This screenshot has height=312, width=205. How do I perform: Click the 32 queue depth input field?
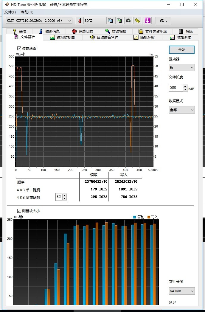59,197
